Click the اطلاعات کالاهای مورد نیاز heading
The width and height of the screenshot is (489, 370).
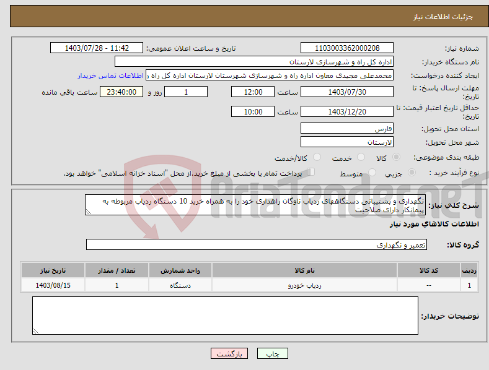434,224
